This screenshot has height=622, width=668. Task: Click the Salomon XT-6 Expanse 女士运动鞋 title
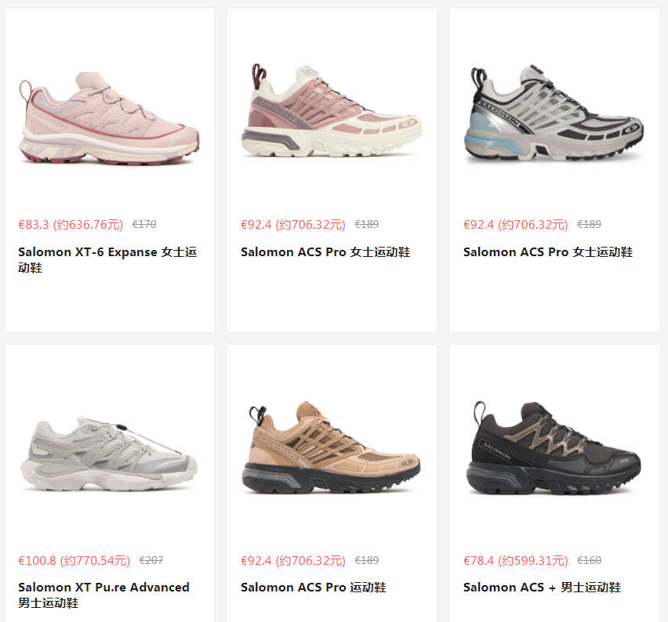click(x=107, y=260)
